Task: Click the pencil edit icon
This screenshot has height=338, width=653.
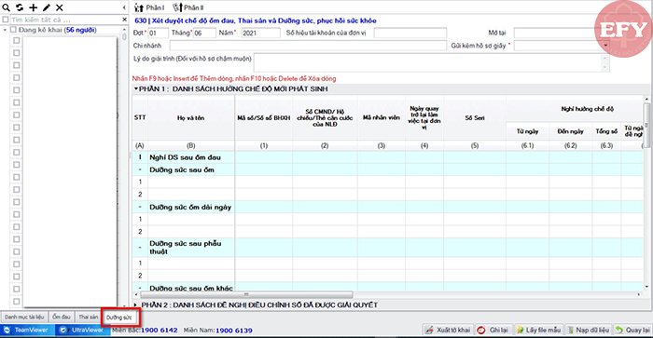Action: click(x=47, y=7)
